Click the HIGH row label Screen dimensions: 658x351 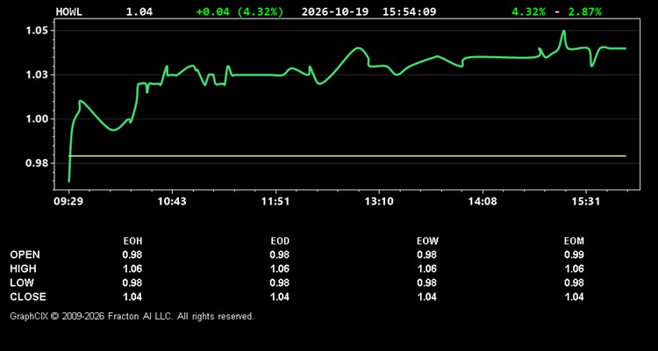point(23,269)
